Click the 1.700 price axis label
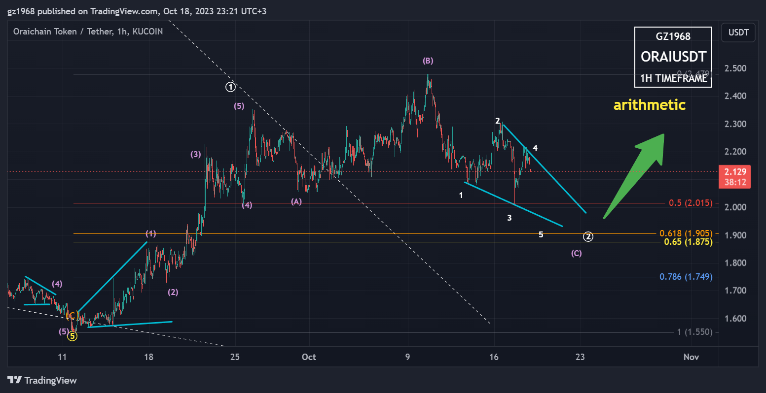 tap(735, 291)
